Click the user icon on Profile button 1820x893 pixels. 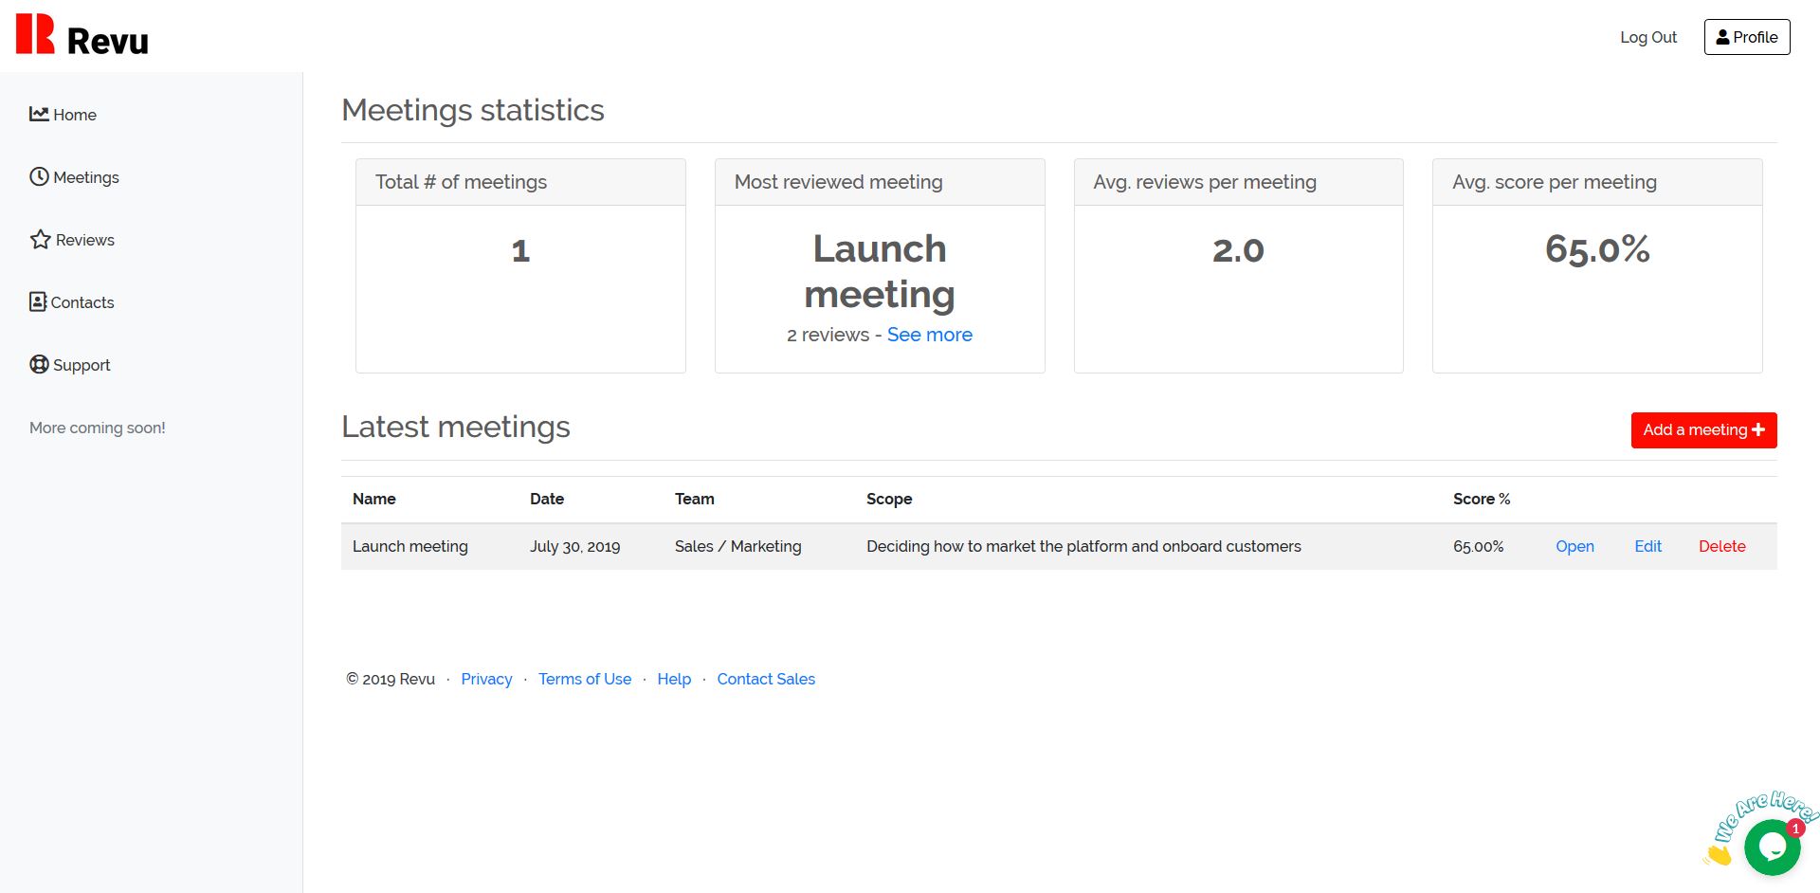(x=1722, y=37)
